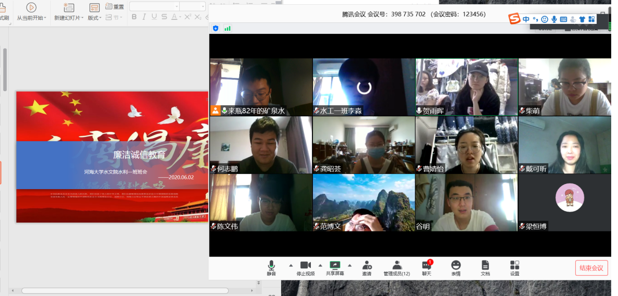Image resolution: width=618 pixels, height=296 pixels.
Task: Click the 谷明 participant name label
Action: [x=423, y=226]
